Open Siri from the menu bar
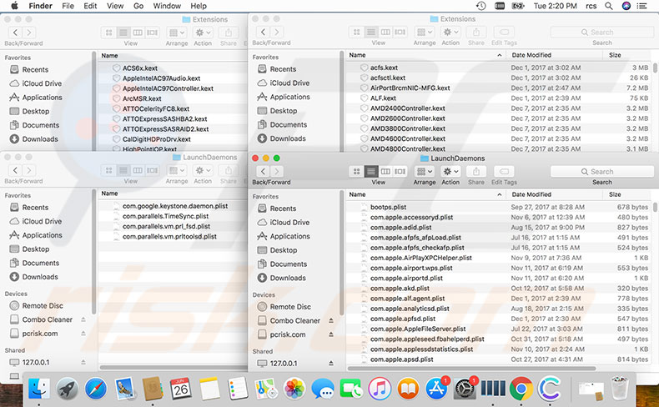The width and height of the screenshot is (659, 407). pos(626,6)
